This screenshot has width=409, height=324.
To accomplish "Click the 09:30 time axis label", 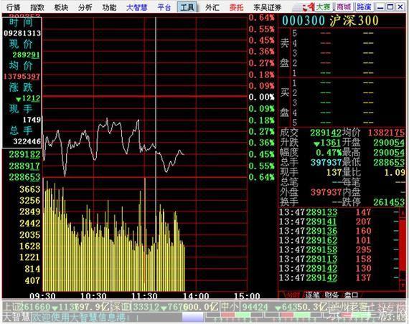I will pos(42,296).
